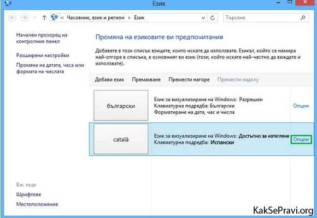Click Промяна на езиковите ви предпочитания heading

(x=159, y=37)
